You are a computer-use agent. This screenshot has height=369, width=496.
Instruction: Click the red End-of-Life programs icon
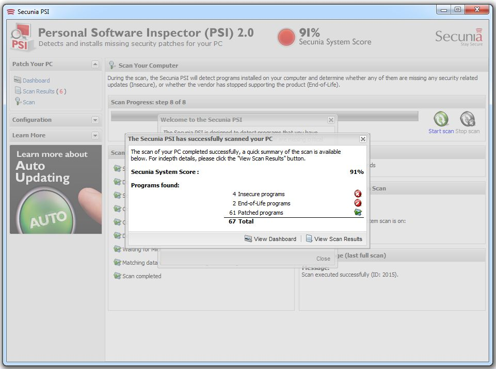click(x=358, y=203)
